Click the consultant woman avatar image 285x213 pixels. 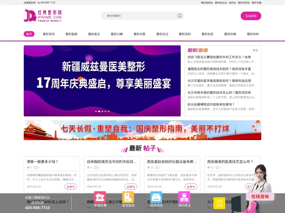260,179
